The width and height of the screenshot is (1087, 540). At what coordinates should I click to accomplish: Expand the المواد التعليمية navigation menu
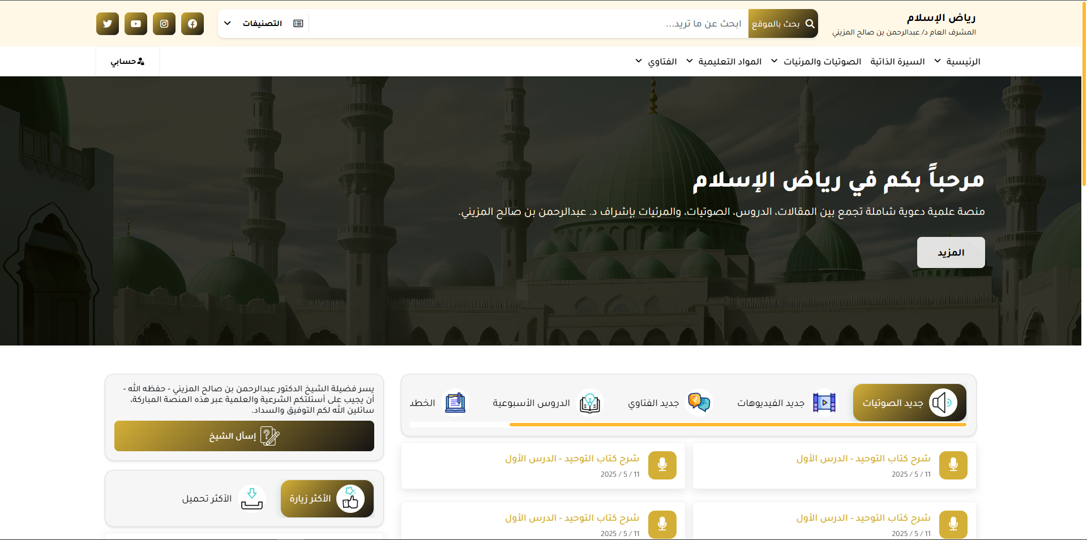[724, 61]
